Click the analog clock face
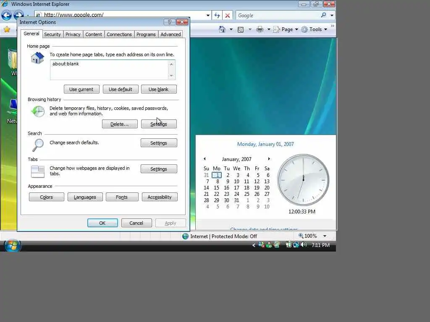Viewport: 430px width, 322px height. coord(303,179)
